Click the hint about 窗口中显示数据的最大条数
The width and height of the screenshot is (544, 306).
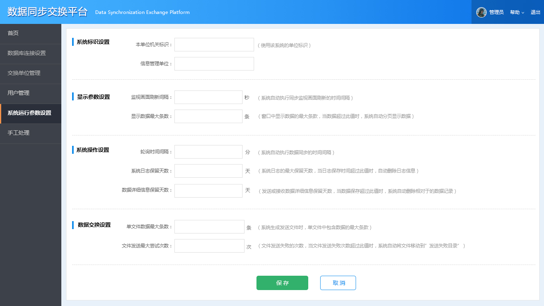(x=336, y=116)
